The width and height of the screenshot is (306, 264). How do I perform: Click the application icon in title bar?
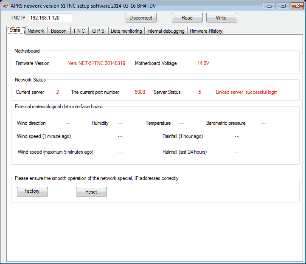(x=6, y=6)
